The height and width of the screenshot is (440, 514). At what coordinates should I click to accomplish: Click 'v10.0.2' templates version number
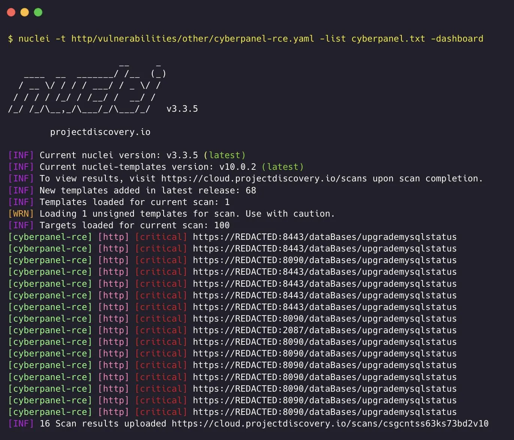(x=238, y=167)
